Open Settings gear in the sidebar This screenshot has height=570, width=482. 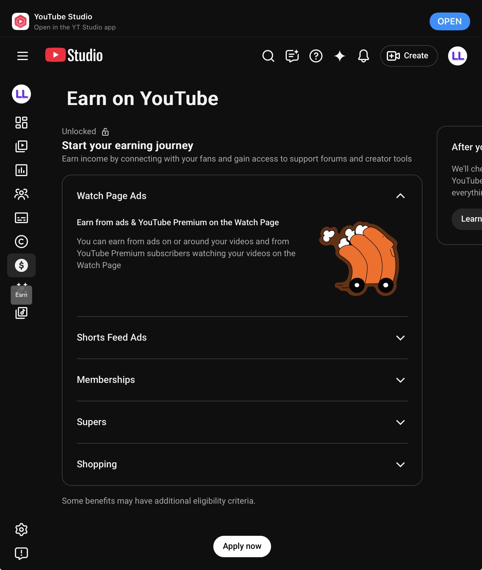click(21, 530)
